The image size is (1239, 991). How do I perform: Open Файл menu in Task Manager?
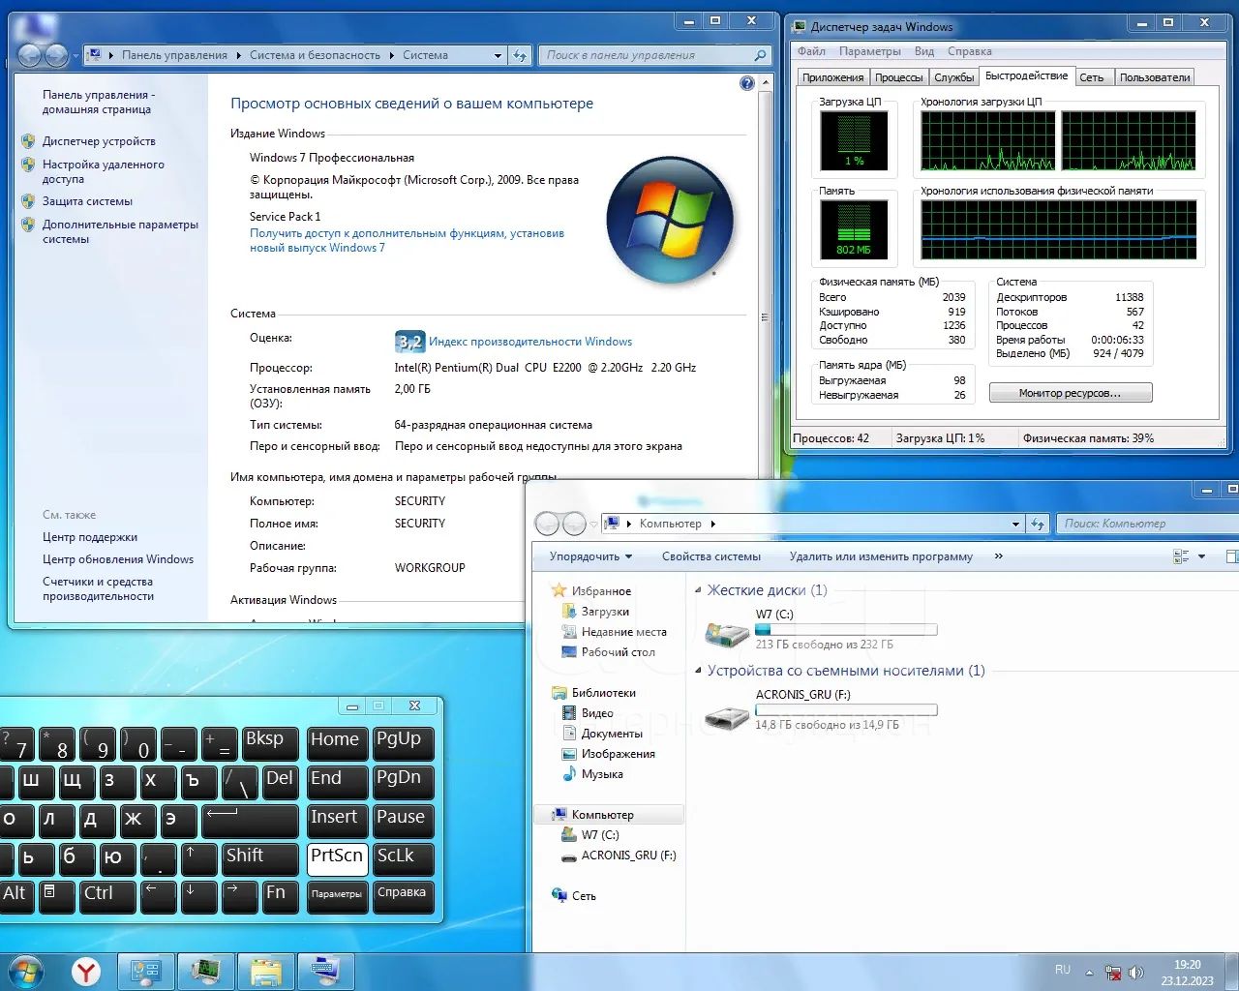[811, 51]
